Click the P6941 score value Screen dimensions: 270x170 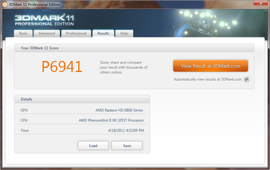62,67
